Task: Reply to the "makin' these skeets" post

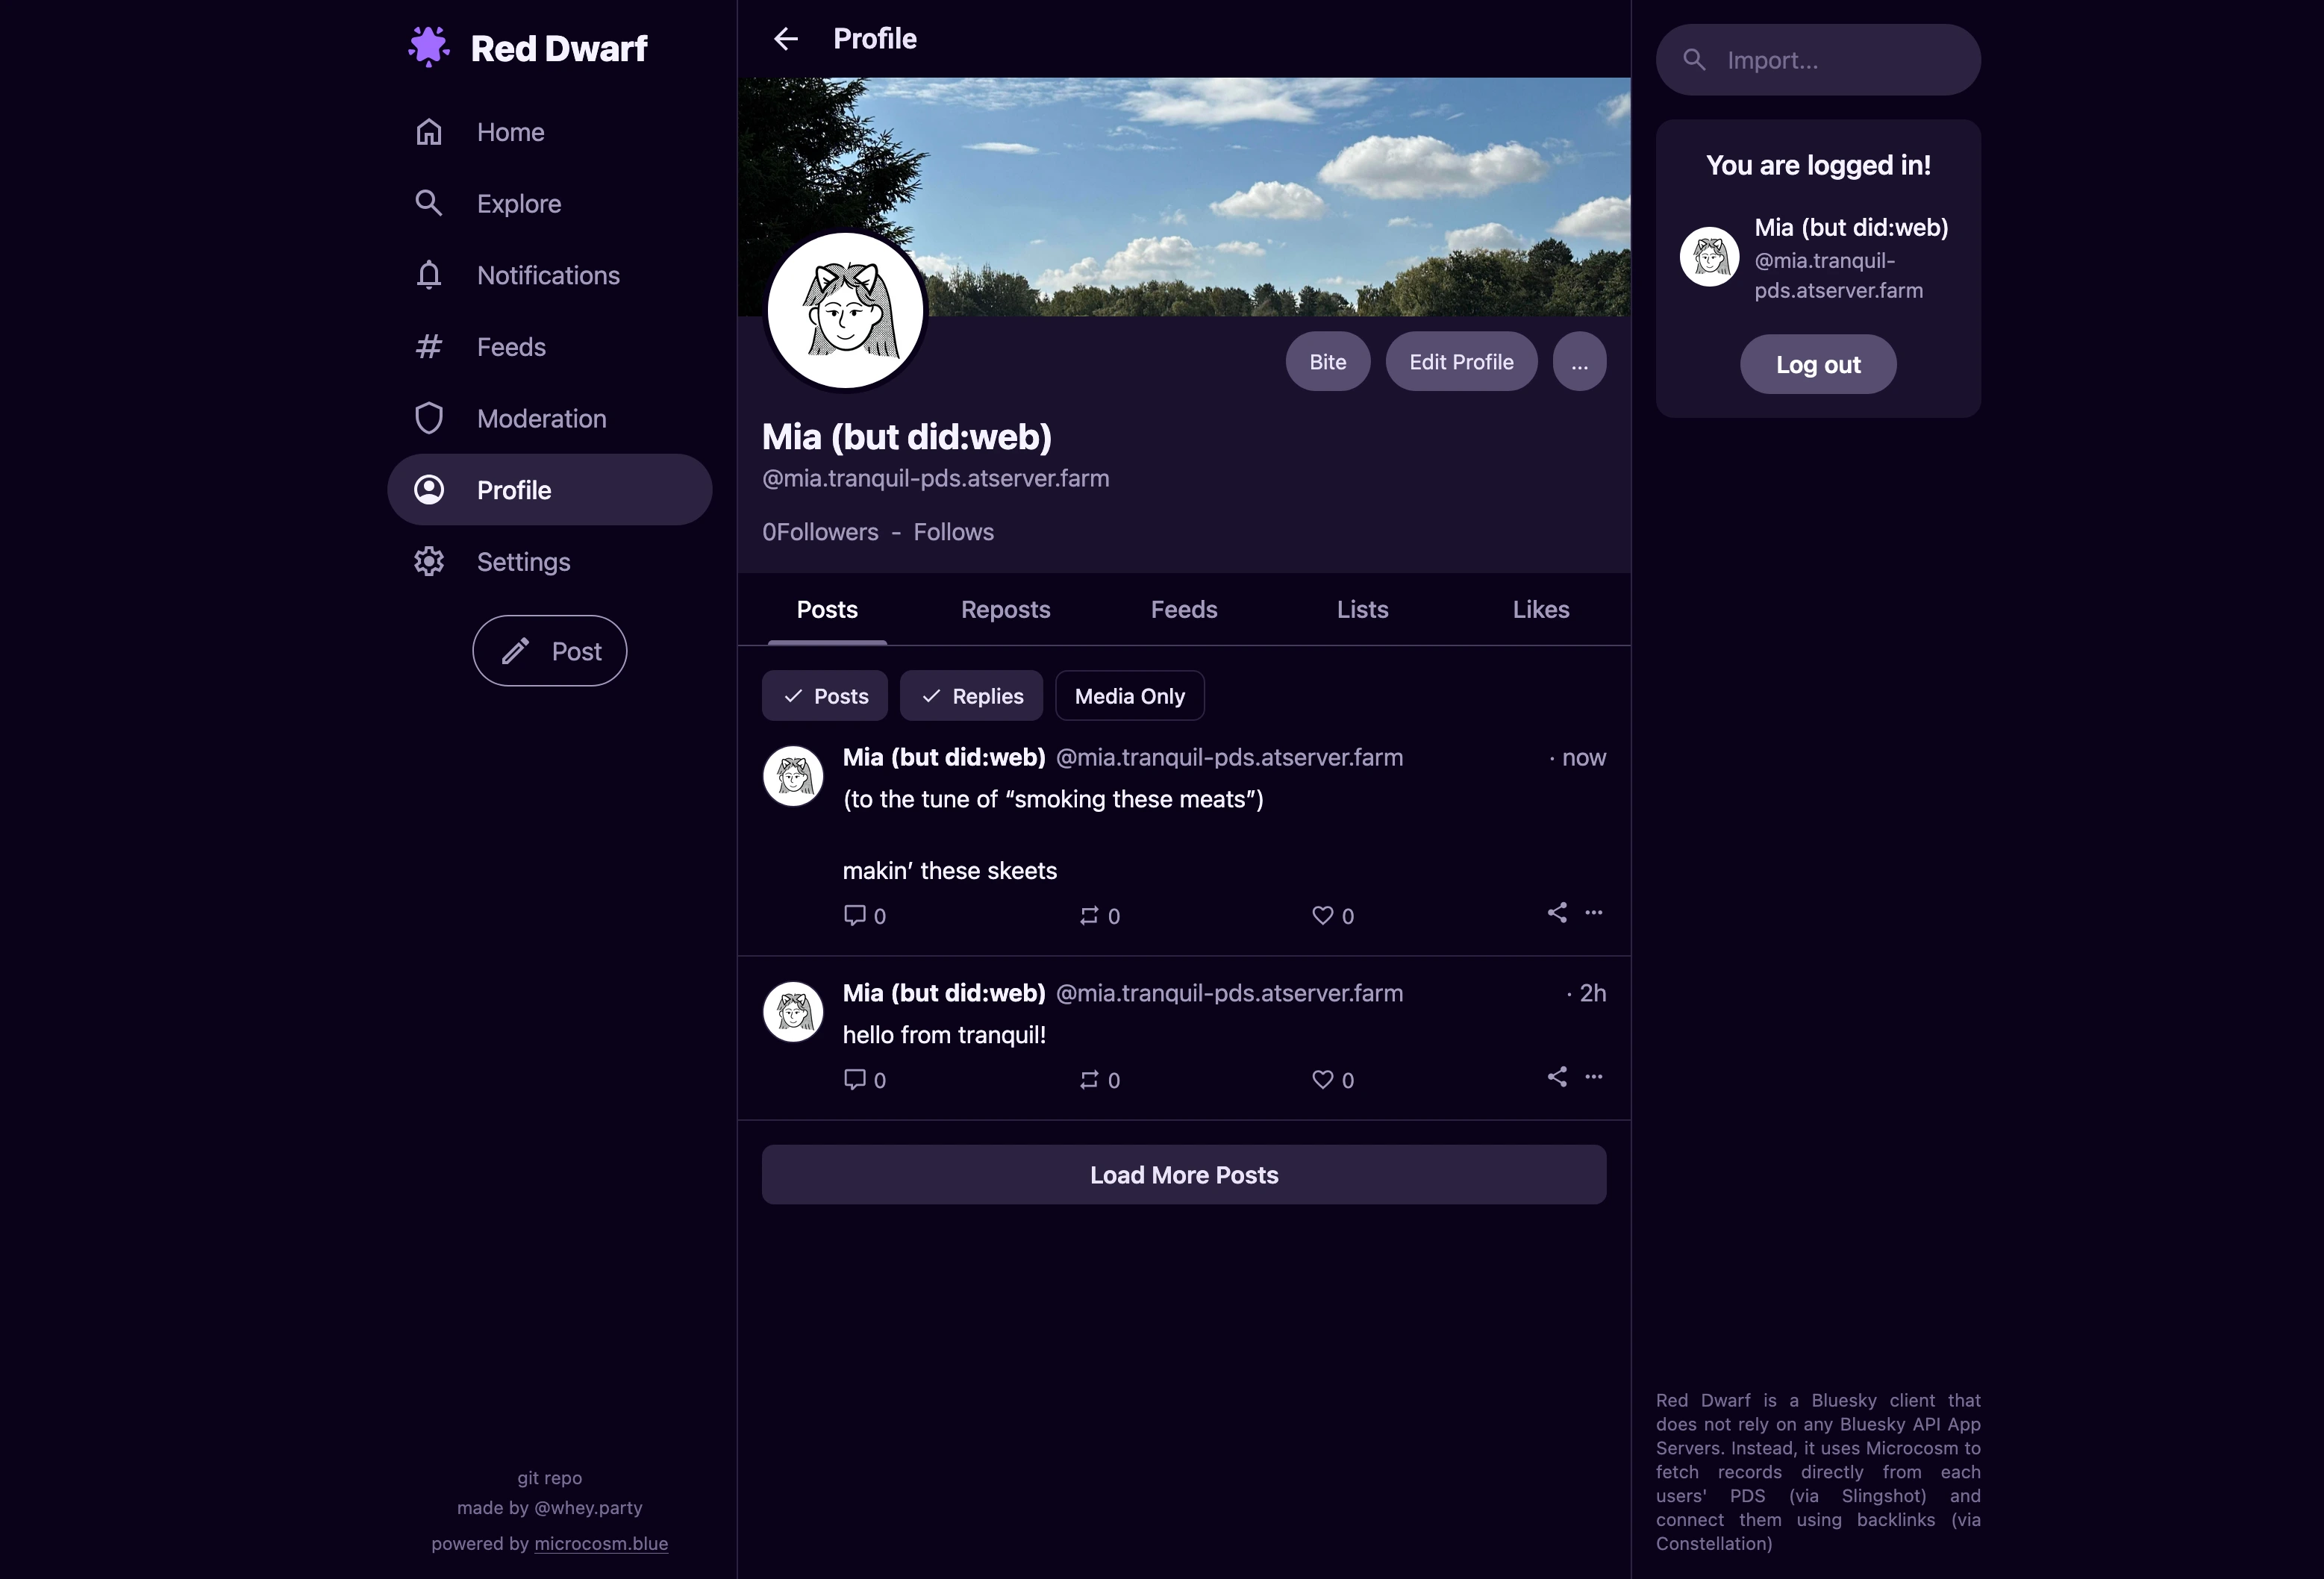Action: click(x=854, y=915)
